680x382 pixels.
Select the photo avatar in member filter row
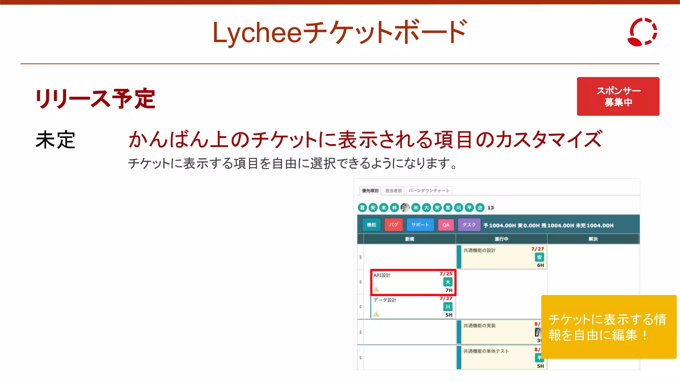(x=405, y=208)
